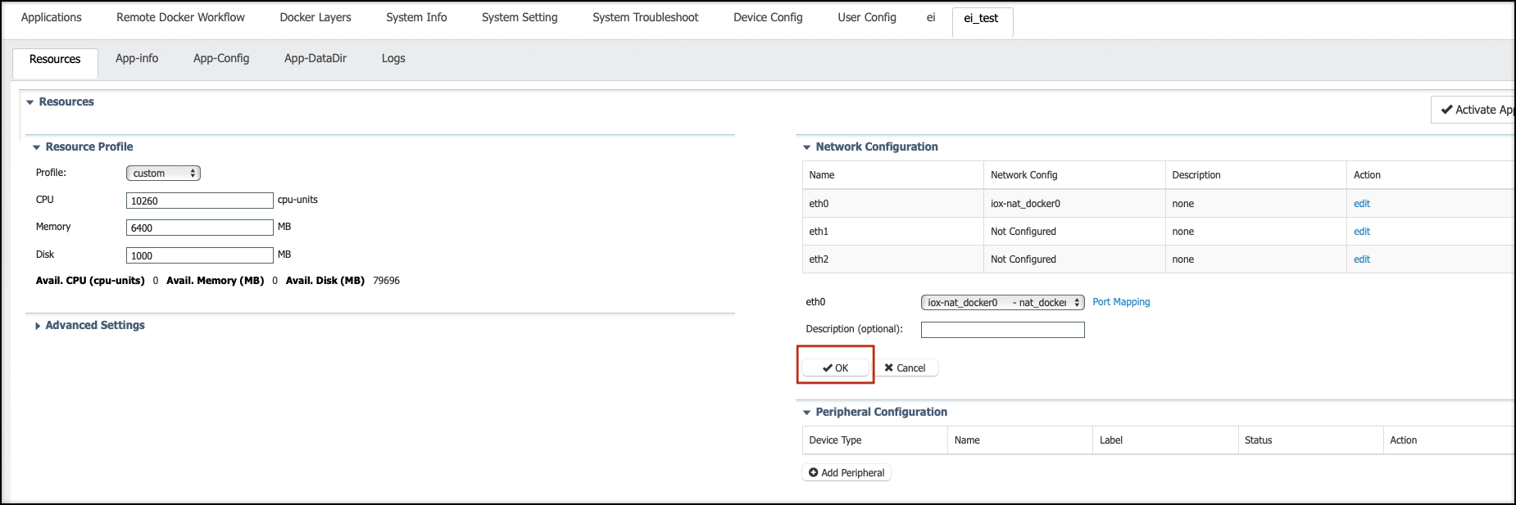Click Not Configured cell in eth2 row

pyautogui.click(x=1074, y=259)
